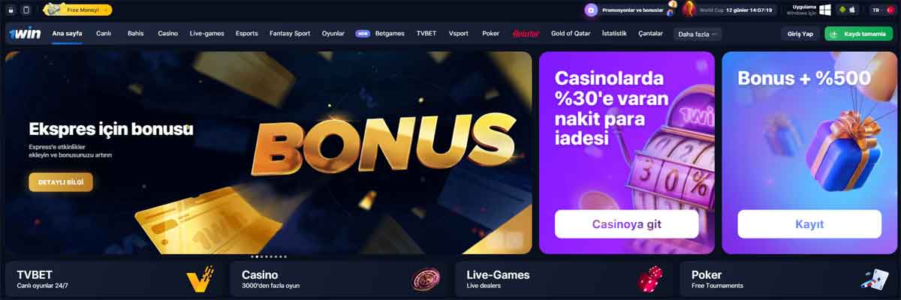Open the Aviator game logo link
This screenshot has height=300, width=901.
[526, 34]
